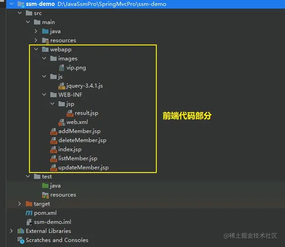Click the test folder icon
The height and width of the screenshot is (247, 285).
tap(37, 176)
